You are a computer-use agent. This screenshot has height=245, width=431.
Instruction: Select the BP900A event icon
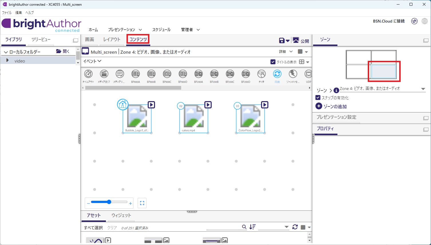point(136,74)
